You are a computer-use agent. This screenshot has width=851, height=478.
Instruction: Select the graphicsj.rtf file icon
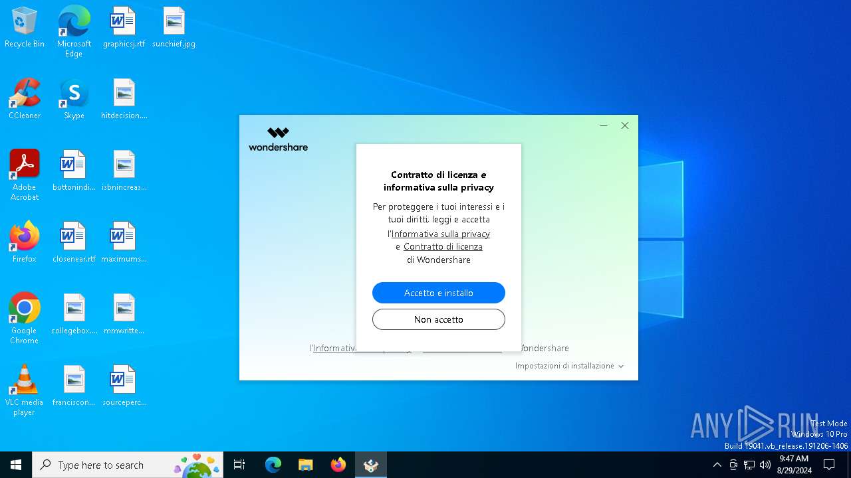tap(124, 27)
